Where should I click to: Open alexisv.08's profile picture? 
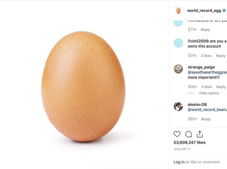(x=178, y=106)
